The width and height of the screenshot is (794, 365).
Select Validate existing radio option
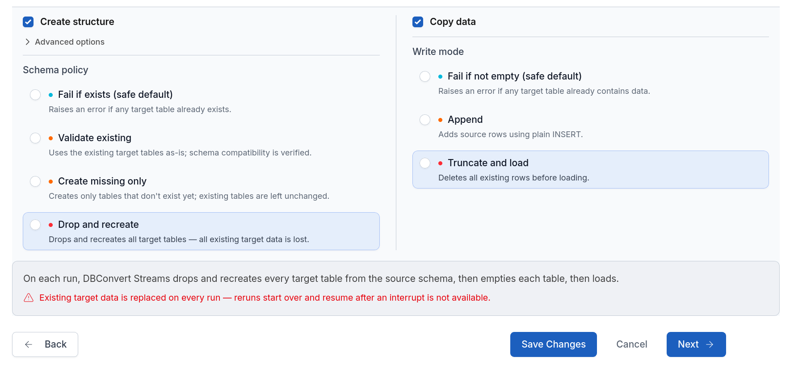point(35,138)
